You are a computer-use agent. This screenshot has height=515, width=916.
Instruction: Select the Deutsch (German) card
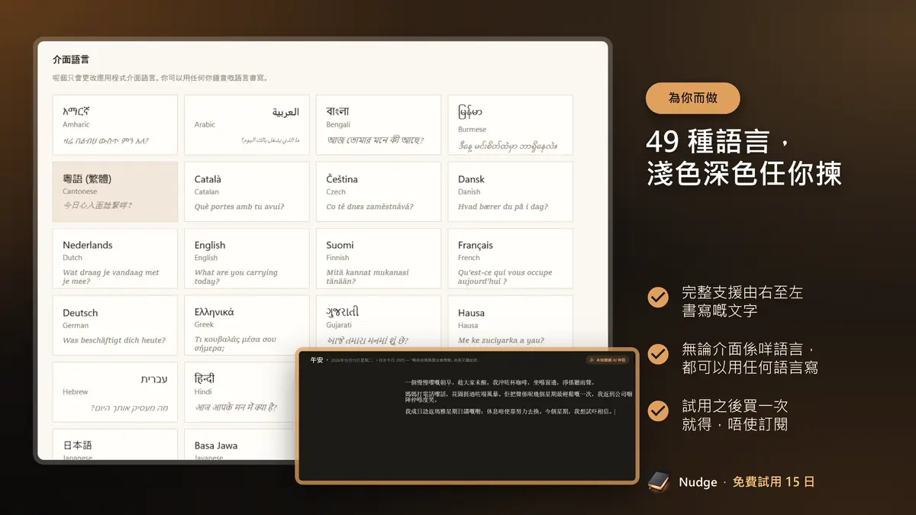(115, 326)
